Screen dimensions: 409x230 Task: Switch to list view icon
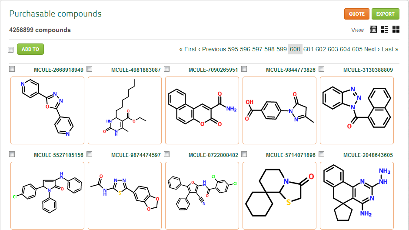[x=385, y=29]
